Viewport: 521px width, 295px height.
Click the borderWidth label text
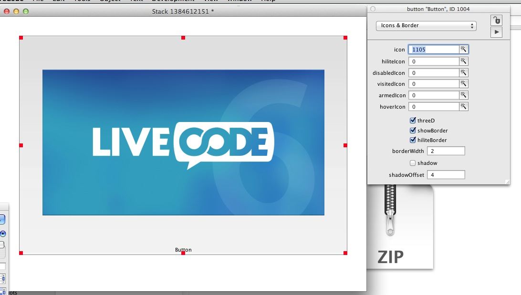click(408, 151)
